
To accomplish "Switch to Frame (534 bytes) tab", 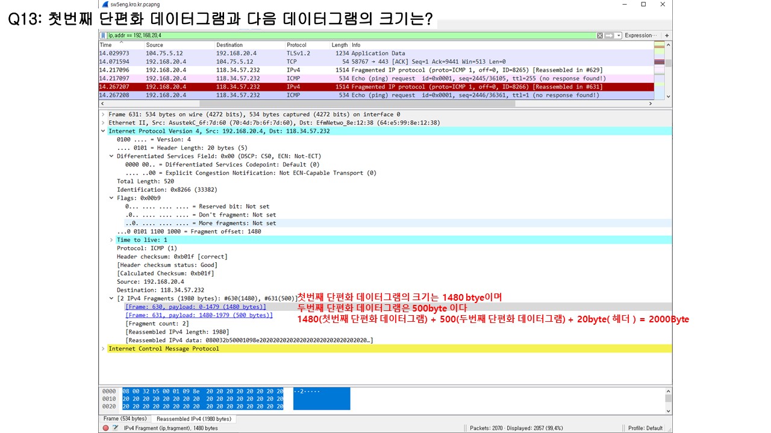I will pos(125,419).
